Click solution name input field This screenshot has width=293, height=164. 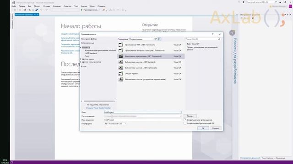pos(143,120)
